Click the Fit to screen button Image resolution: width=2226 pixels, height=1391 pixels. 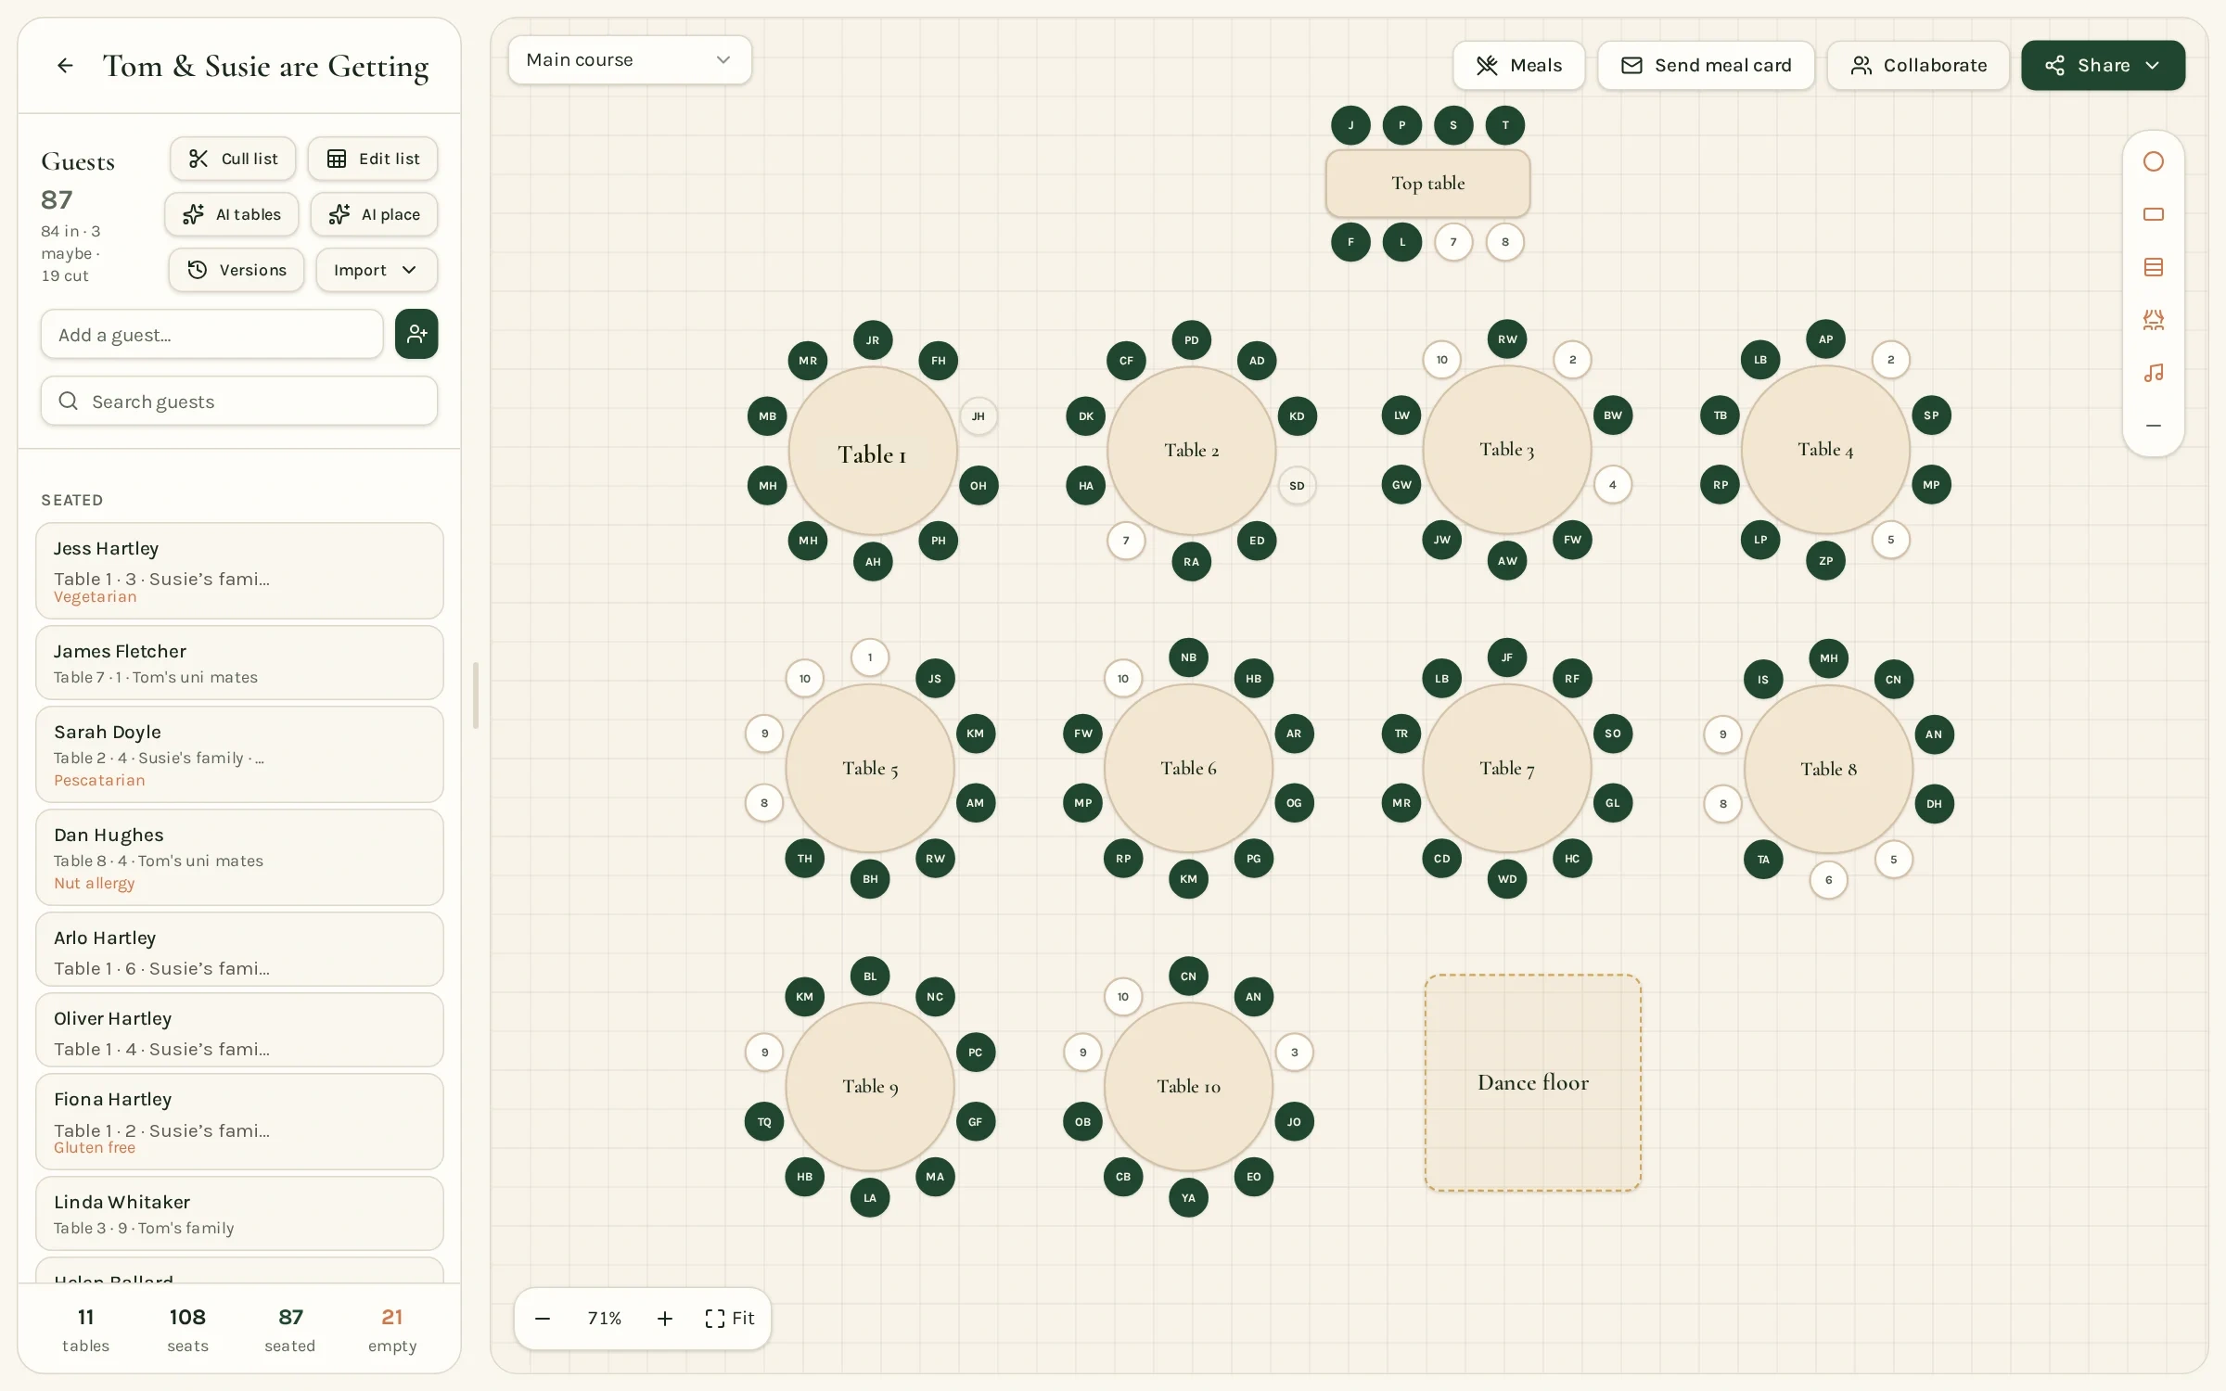coord(730,1318)
